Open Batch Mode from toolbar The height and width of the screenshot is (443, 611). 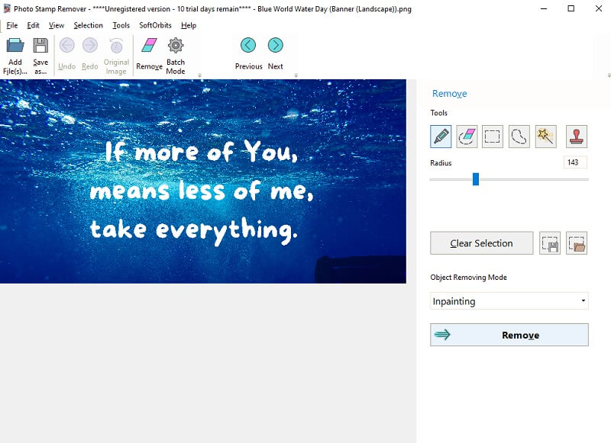click(176, 56)
